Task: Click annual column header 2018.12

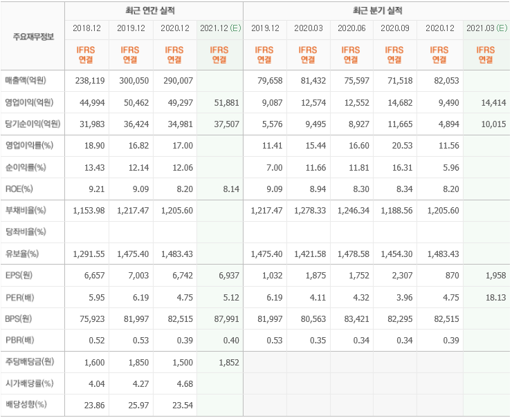Action: pos(87,28)
